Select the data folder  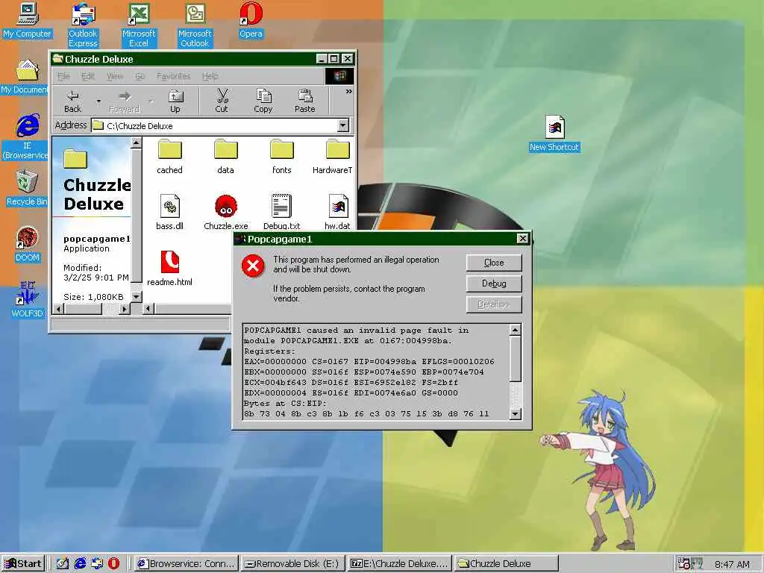pos(225,157)
